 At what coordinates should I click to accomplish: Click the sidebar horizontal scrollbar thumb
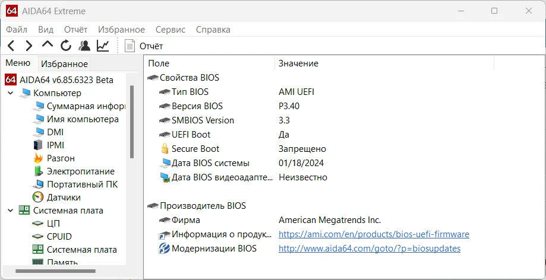tap(55, 271)
